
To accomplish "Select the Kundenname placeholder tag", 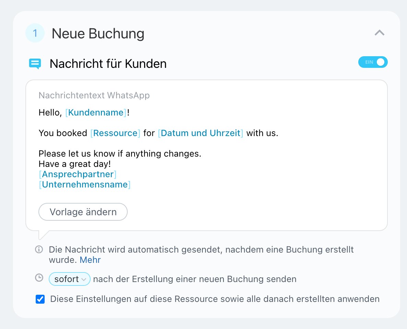I will (96, 112).
